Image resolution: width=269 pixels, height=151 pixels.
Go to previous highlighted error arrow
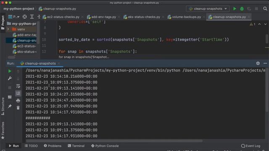[260, 24]
